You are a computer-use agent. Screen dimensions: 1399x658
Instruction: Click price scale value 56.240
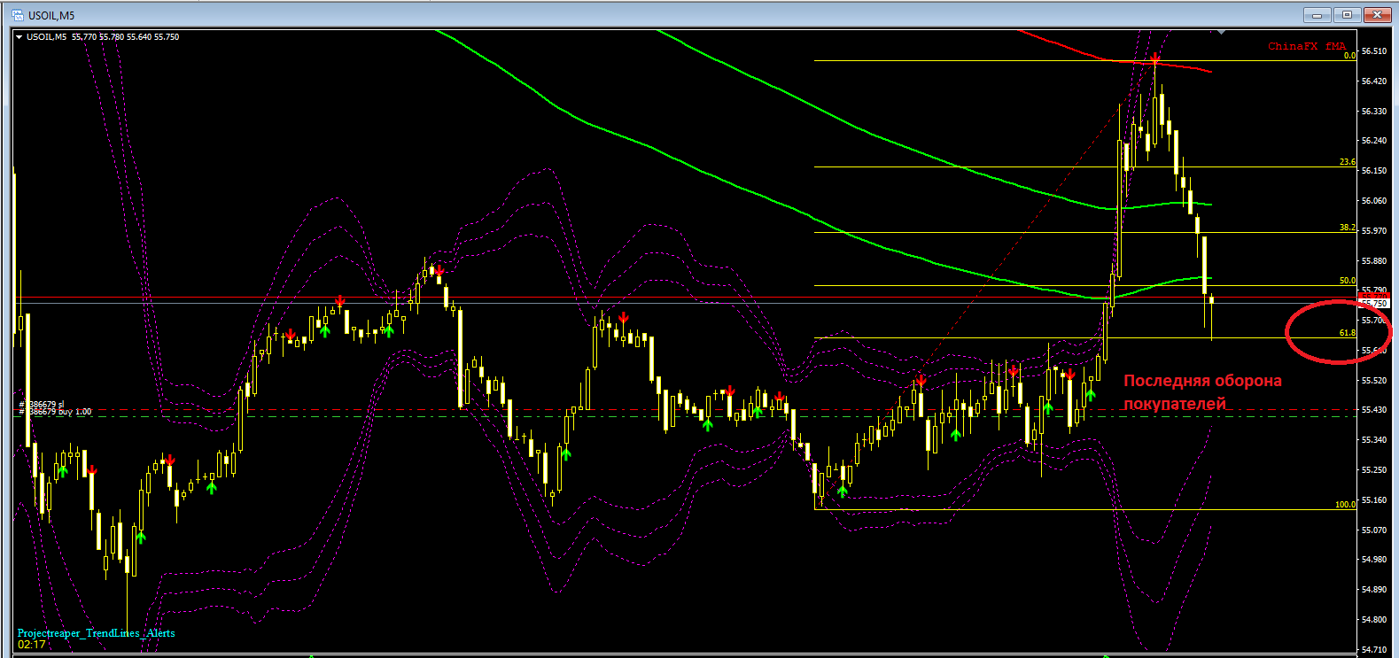click(x=1374, y=141)
